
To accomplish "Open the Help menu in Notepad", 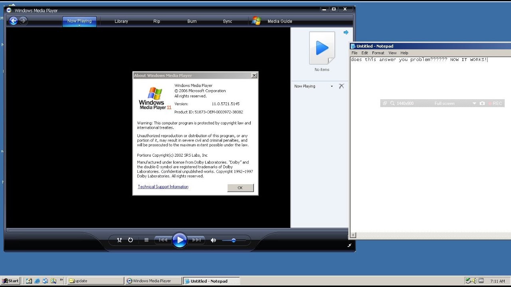I will click(404, 53).
